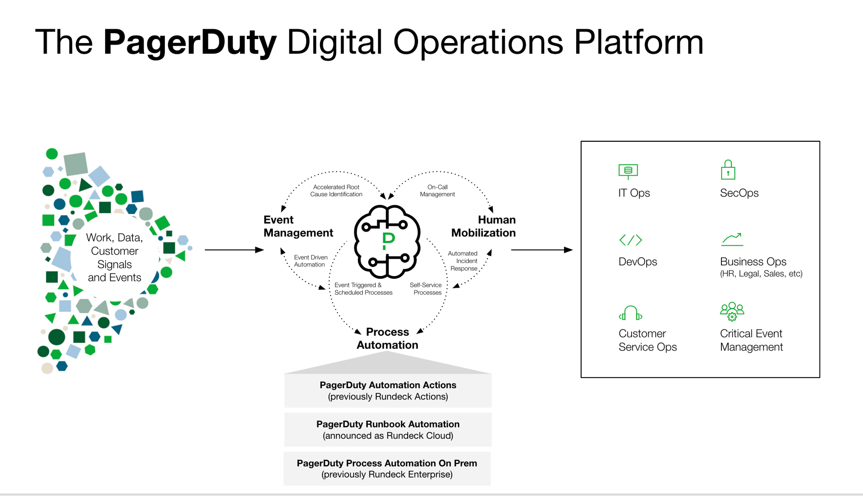Click the arrow pointing to the Ops box
This screenshot has width=863, height=496.
point(542,250)
